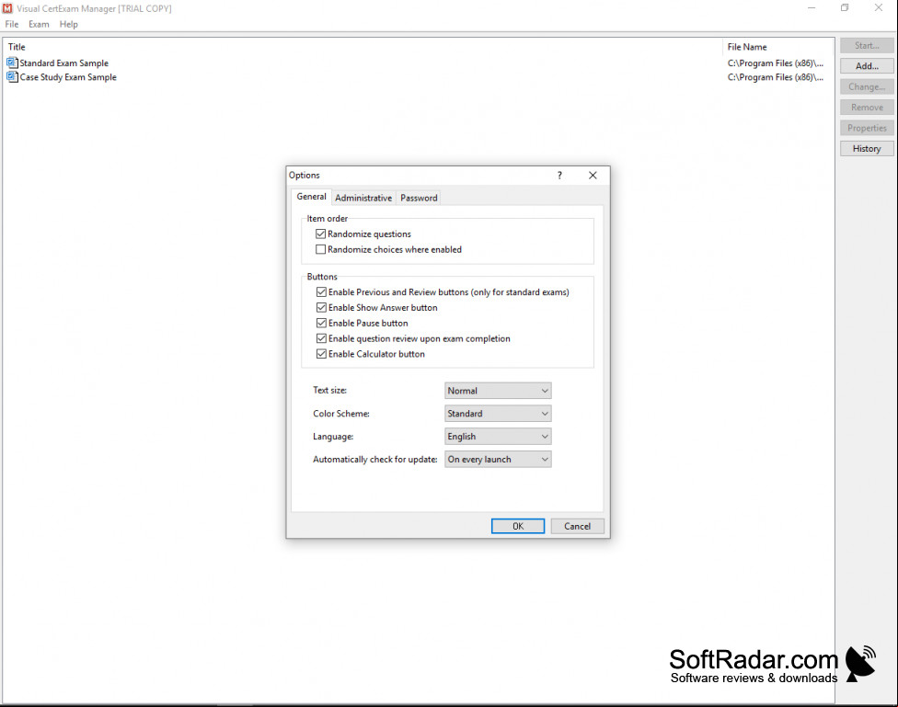
Task: Close the Options dialog with X
Action: tap(593, 176)
